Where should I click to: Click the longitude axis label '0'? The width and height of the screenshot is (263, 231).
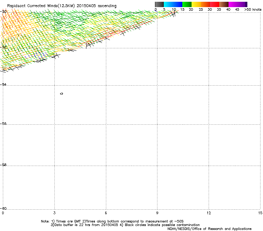[3, 213]
